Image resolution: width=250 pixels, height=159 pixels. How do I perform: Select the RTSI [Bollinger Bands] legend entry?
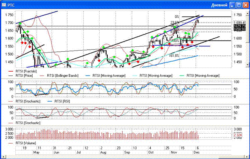[x=59, y=75]
